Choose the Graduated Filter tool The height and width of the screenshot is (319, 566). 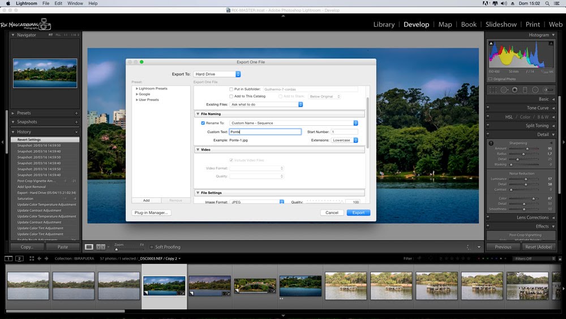tap(525, 90)
